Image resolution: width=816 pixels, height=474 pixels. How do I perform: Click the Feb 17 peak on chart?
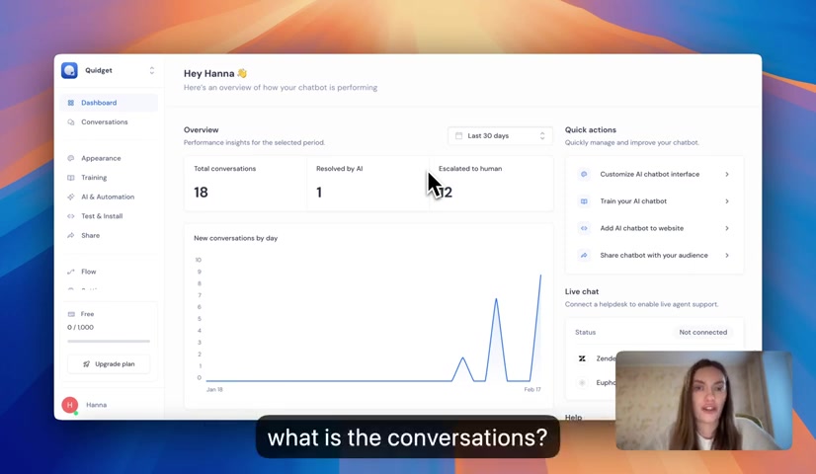540,276
